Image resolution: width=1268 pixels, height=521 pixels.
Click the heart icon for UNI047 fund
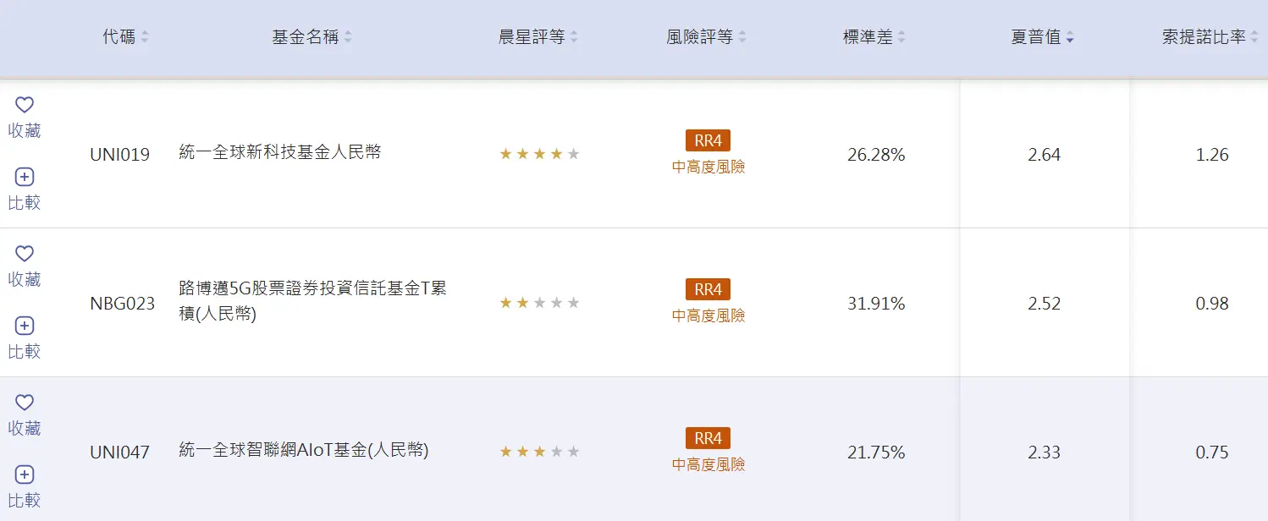[x=25, y=403]
